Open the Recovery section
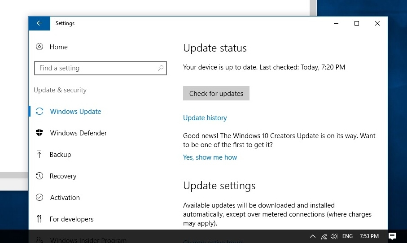Image resolution: width=407 pixels, height=243 pixels. pyautogui.click(x=63, y=176)
